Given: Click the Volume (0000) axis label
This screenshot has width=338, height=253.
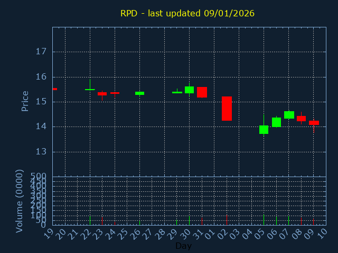Looking at the screenshot, I should [20, 201].
